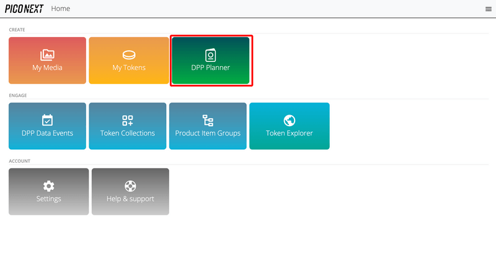
Task: Launch DPP Planner via its label
Action: pyautogui.click(x=210, y=67)
